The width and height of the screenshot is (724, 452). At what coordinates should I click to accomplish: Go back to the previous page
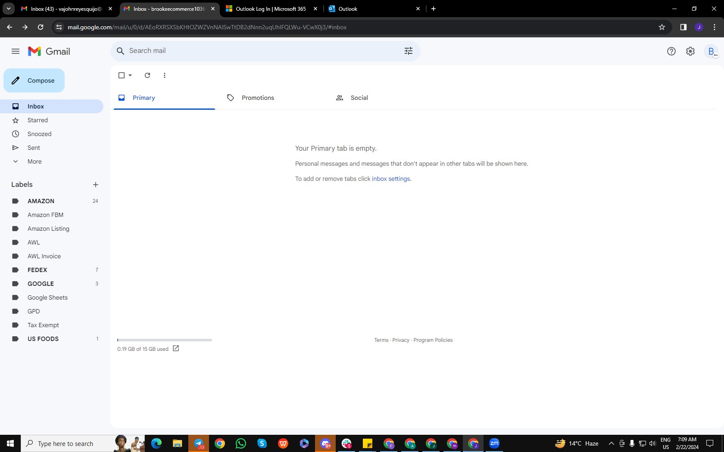(x=9, y=27)
